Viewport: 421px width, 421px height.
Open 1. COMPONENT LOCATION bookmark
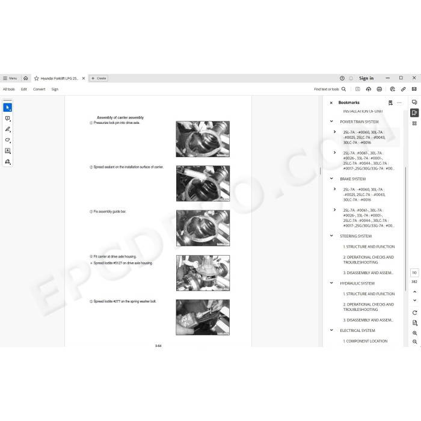click(x=365, y=341)
